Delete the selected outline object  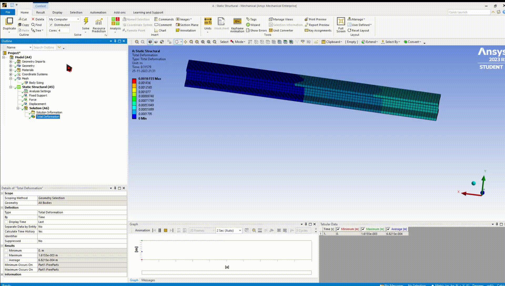[38, 19]
